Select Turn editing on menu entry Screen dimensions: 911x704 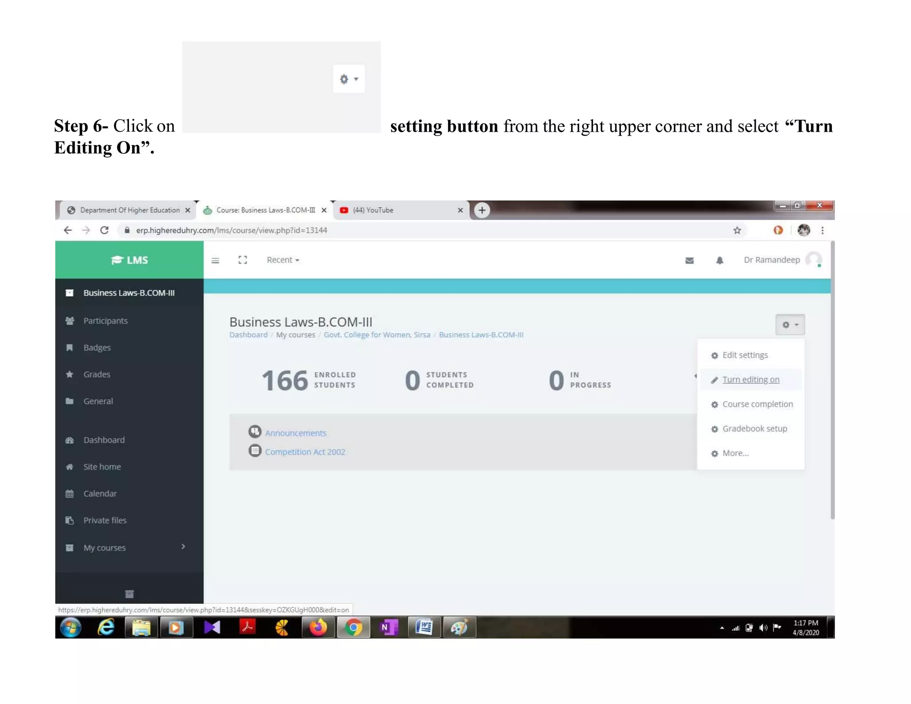[x=750, y=380]
